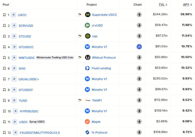The width and height of the screenshot is (195, 137).
Task: Click the 58.98% APY value
Action: coord(186,14)
